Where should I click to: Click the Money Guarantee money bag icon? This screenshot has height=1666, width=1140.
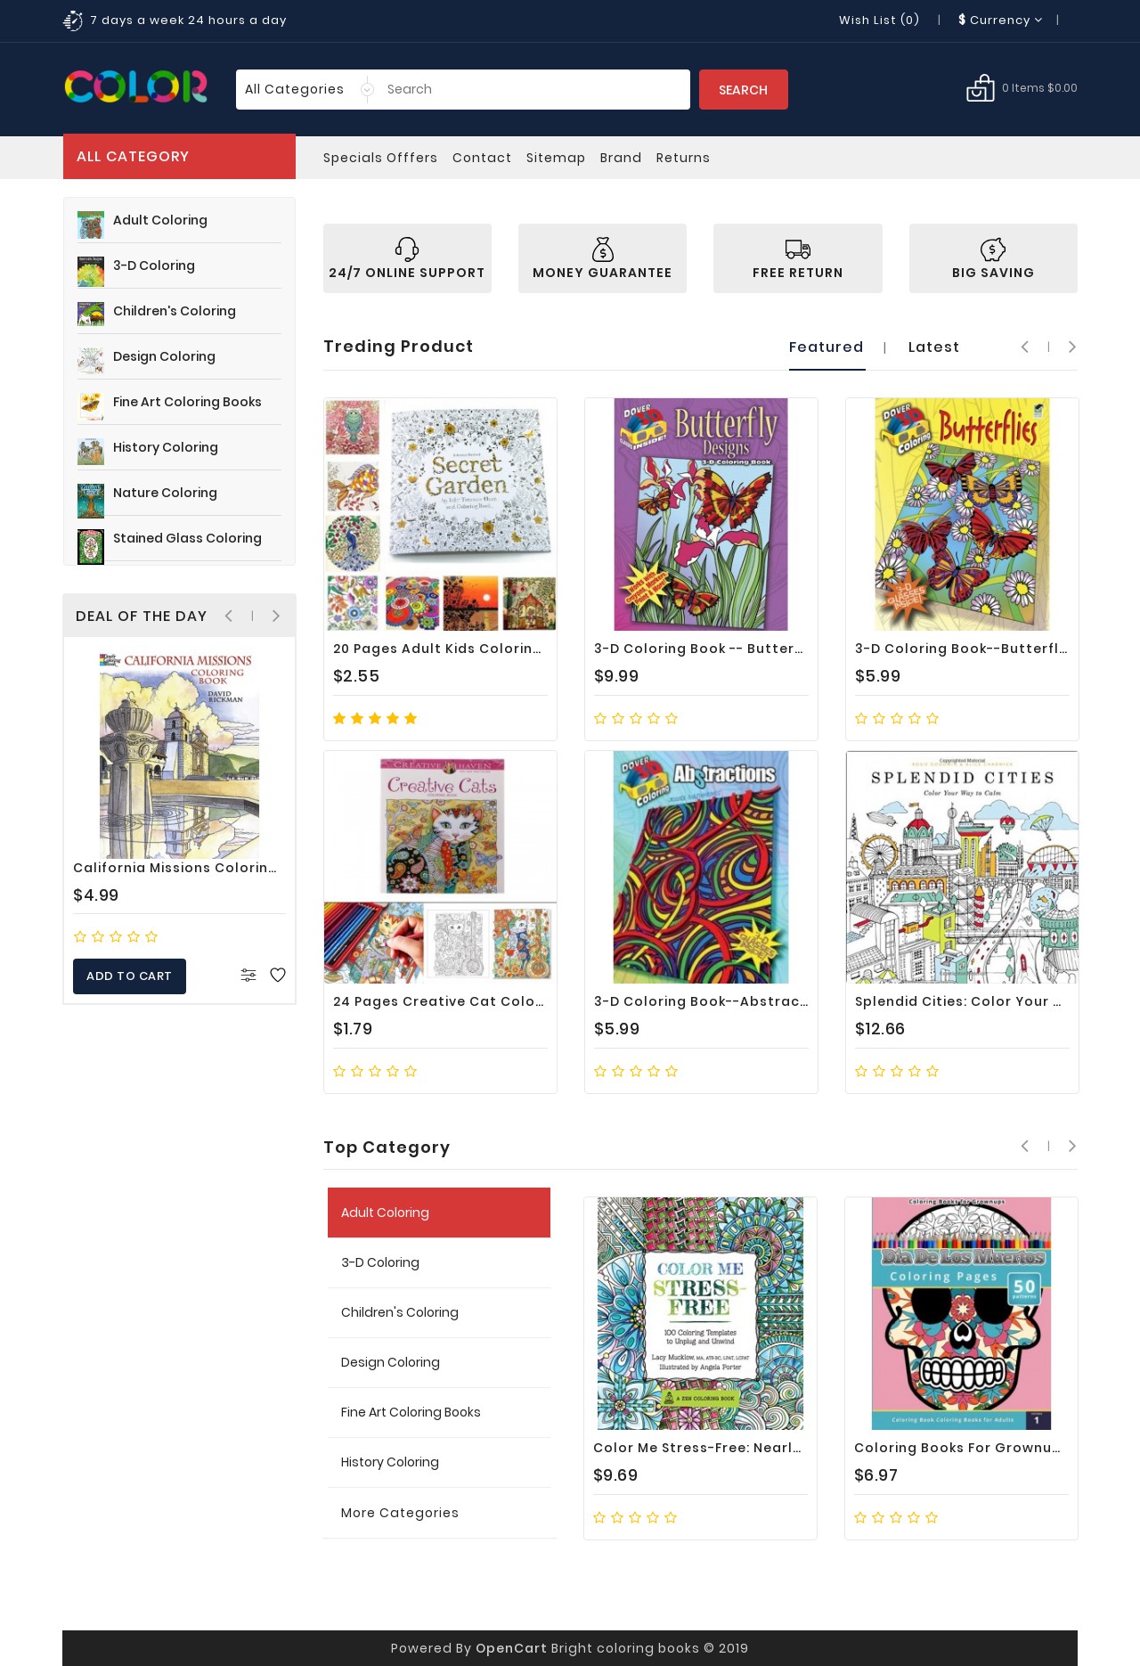[603, 249]
